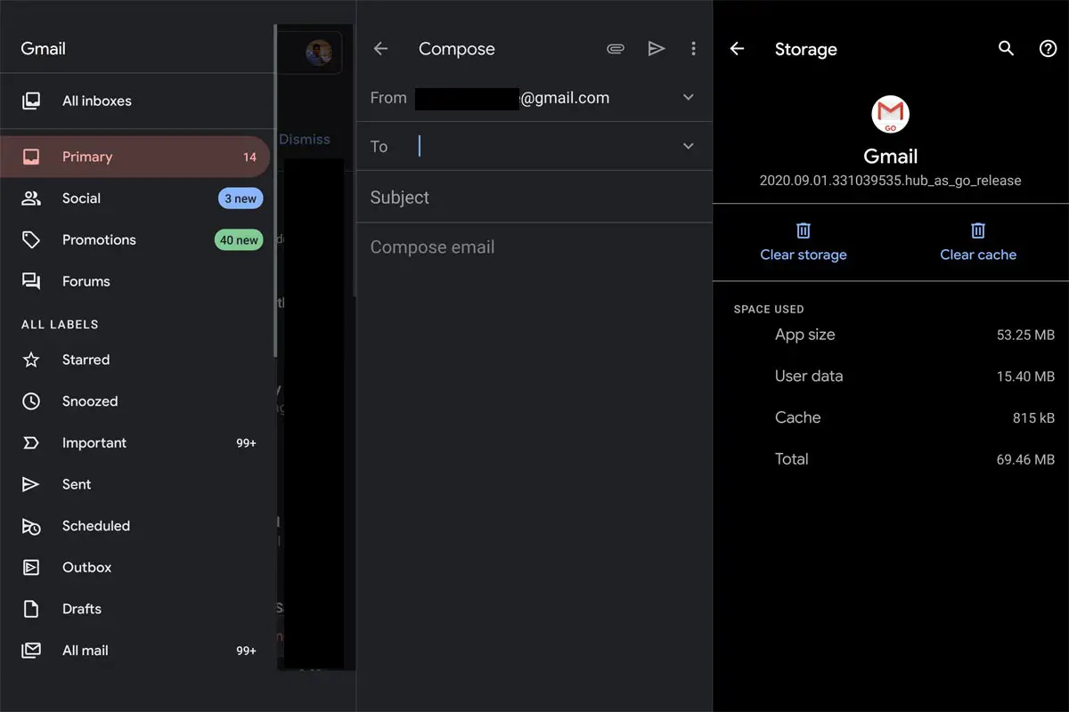Screen dimensions: 1069x712
Task: Open Scheduled send icon
Action: [31, 526]
